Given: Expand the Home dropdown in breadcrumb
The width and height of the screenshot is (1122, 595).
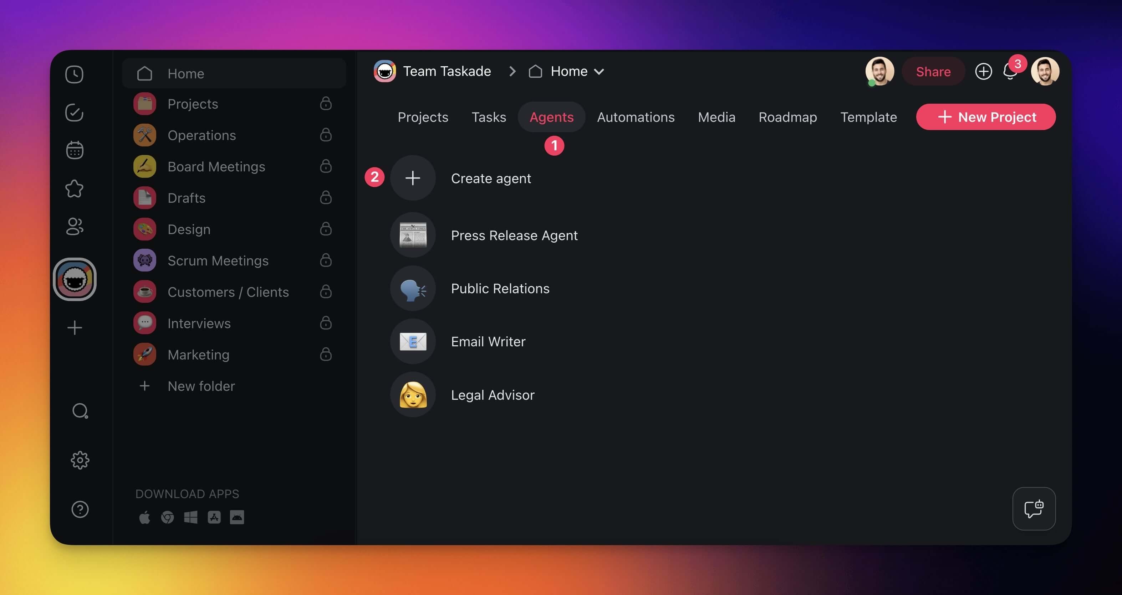Looking at the screenshot, I should pyautogui.click(x=599, y=72).
